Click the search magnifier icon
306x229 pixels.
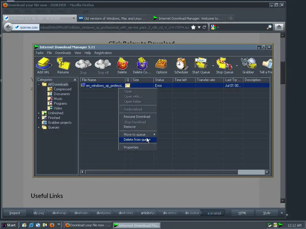(x=269, y=27)
